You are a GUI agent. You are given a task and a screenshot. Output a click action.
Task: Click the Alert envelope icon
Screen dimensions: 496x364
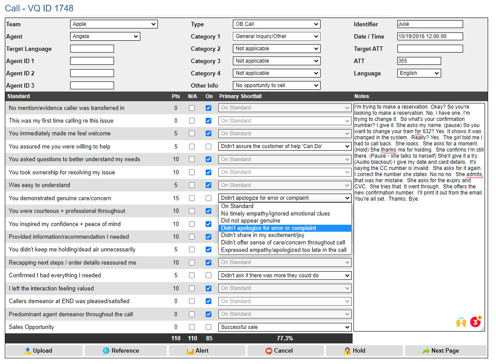tap(190, 350)
